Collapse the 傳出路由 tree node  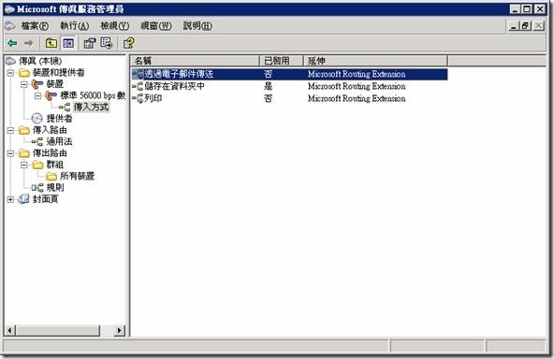coord(10,153)
